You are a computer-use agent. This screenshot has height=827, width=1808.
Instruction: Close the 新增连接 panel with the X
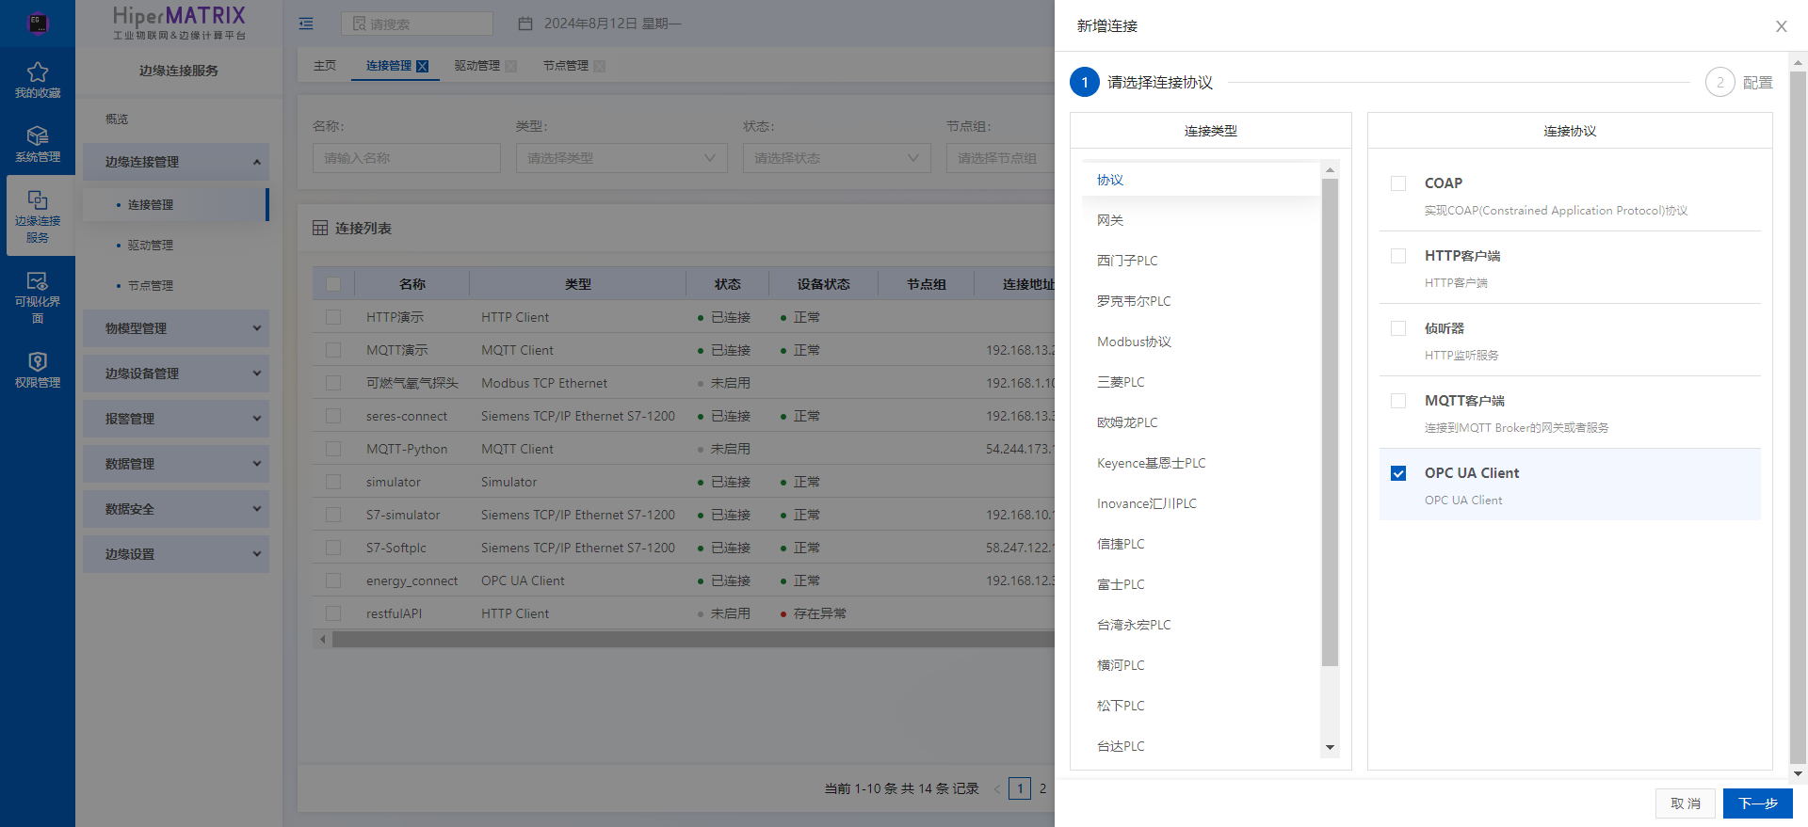point(1781,26)
